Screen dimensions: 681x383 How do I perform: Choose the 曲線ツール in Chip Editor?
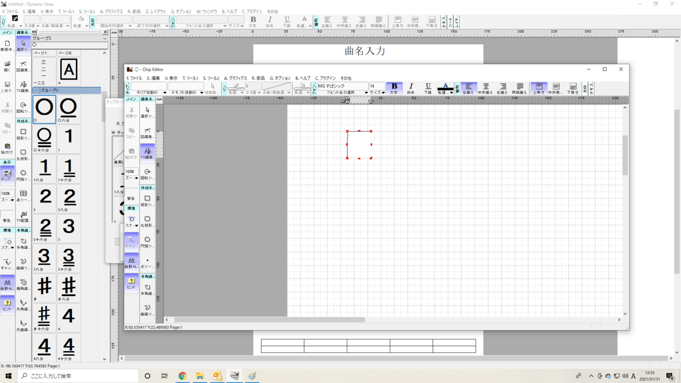[x=147, y=309]
